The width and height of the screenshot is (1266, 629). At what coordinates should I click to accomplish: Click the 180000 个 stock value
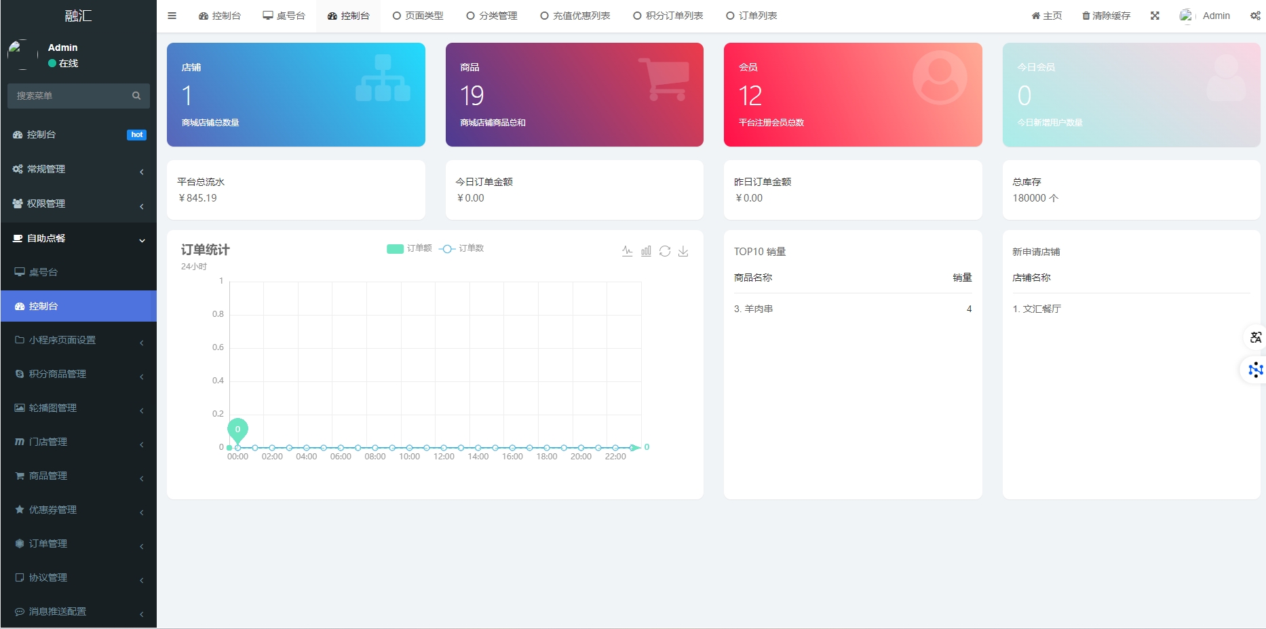(x=1035, y=198)
